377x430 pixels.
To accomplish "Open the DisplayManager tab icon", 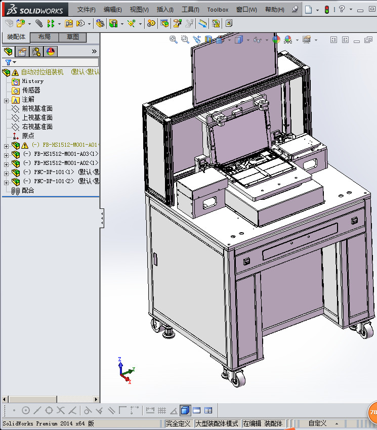I will [51, 51].
